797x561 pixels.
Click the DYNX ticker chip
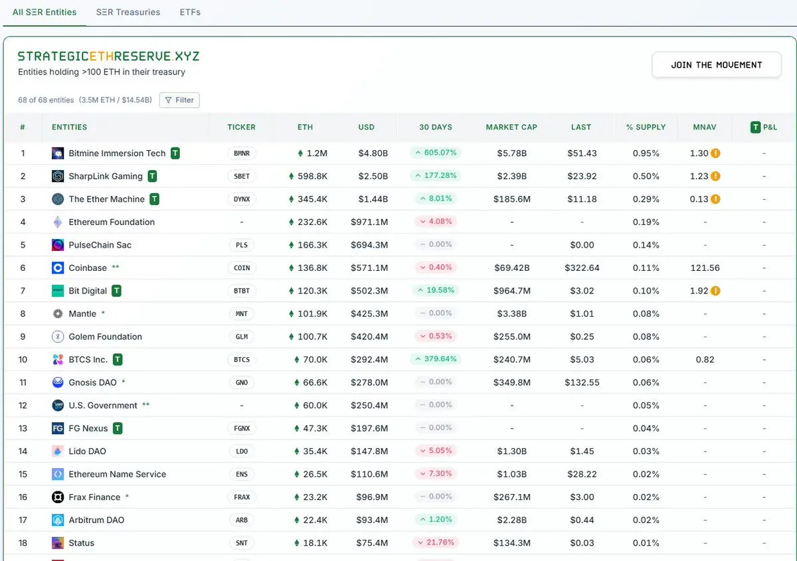pyautogui.click(x=242, y=199)
